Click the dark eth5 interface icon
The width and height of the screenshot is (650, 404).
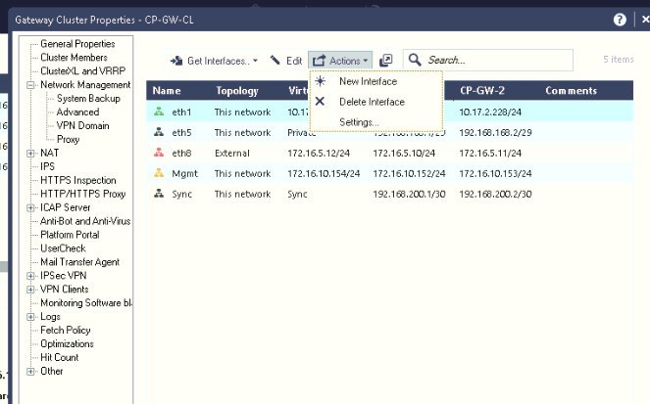point(159,132)
